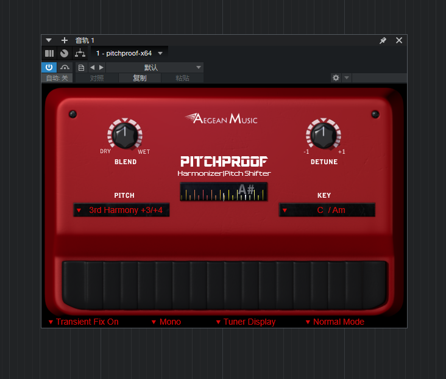Open the PITCH harmony dropdown
This screenshot has width=446, height=379.
point(121,210)
